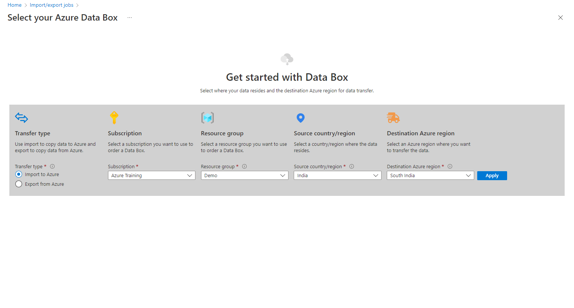574x308 pixels.
Task: Click the Destination Azure region truck icon
Action: [x=393, y=118]
